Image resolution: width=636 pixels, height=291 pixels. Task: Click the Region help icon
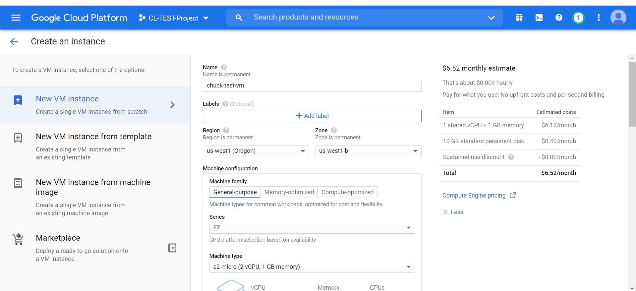click(x=226, y=130)
